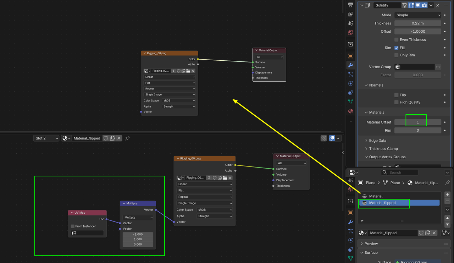The height and width of the screenshot is (263, 454).
Task: Click the Solidify Thickness value field
Action: [418, 23]
